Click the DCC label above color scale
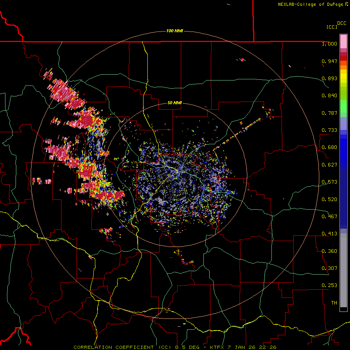Screen dimensions: 350x350 341,23
